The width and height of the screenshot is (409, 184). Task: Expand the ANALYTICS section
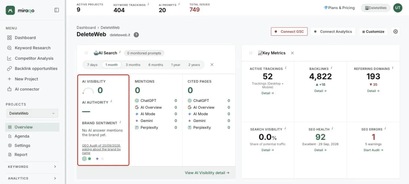coord(32,178)
